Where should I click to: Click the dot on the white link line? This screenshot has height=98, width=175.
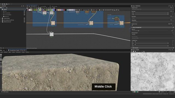93,33
